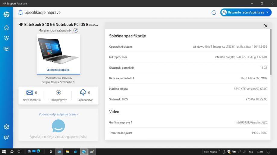
Task: Open Vodeno odpravljanje težav link
Action: [x=58, y=114]
